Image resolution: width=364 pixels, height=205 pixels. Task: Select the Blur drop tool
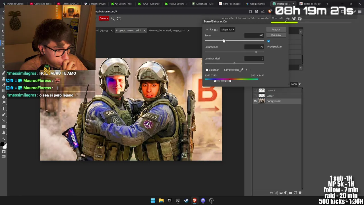(4, 97)
